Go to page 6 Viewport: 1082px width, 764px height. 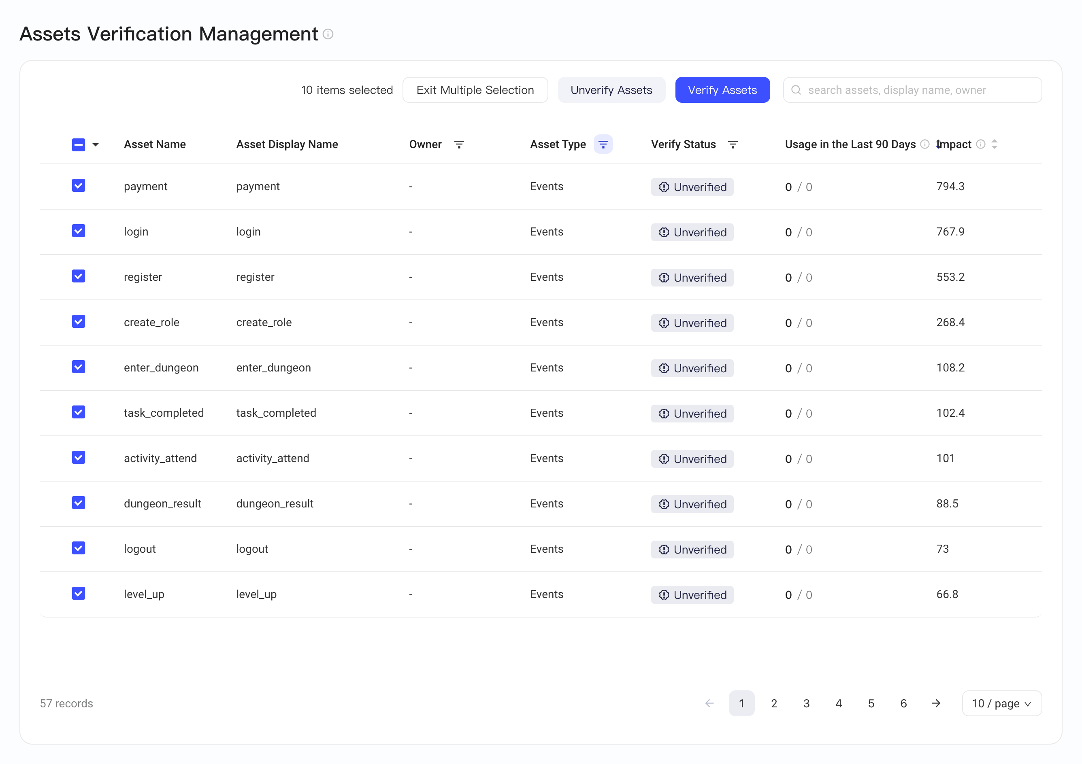903,703
